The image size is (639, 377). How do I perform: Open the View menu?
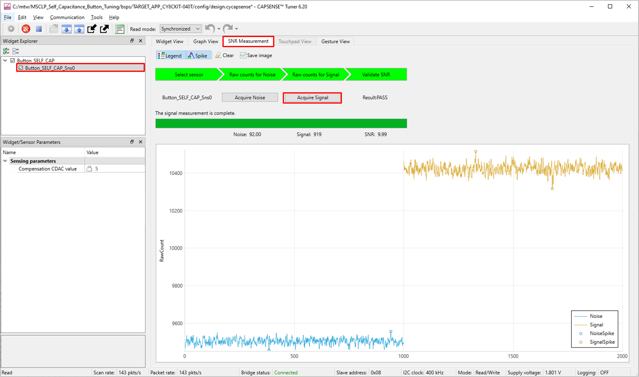click(x=38, y=17)
